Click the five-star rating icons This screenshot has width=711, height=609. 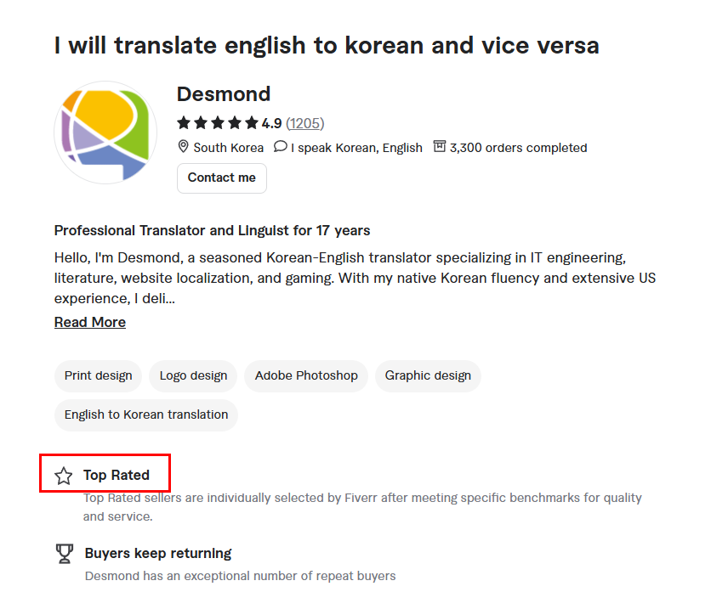pyautogui.click(x=217, y=123)
